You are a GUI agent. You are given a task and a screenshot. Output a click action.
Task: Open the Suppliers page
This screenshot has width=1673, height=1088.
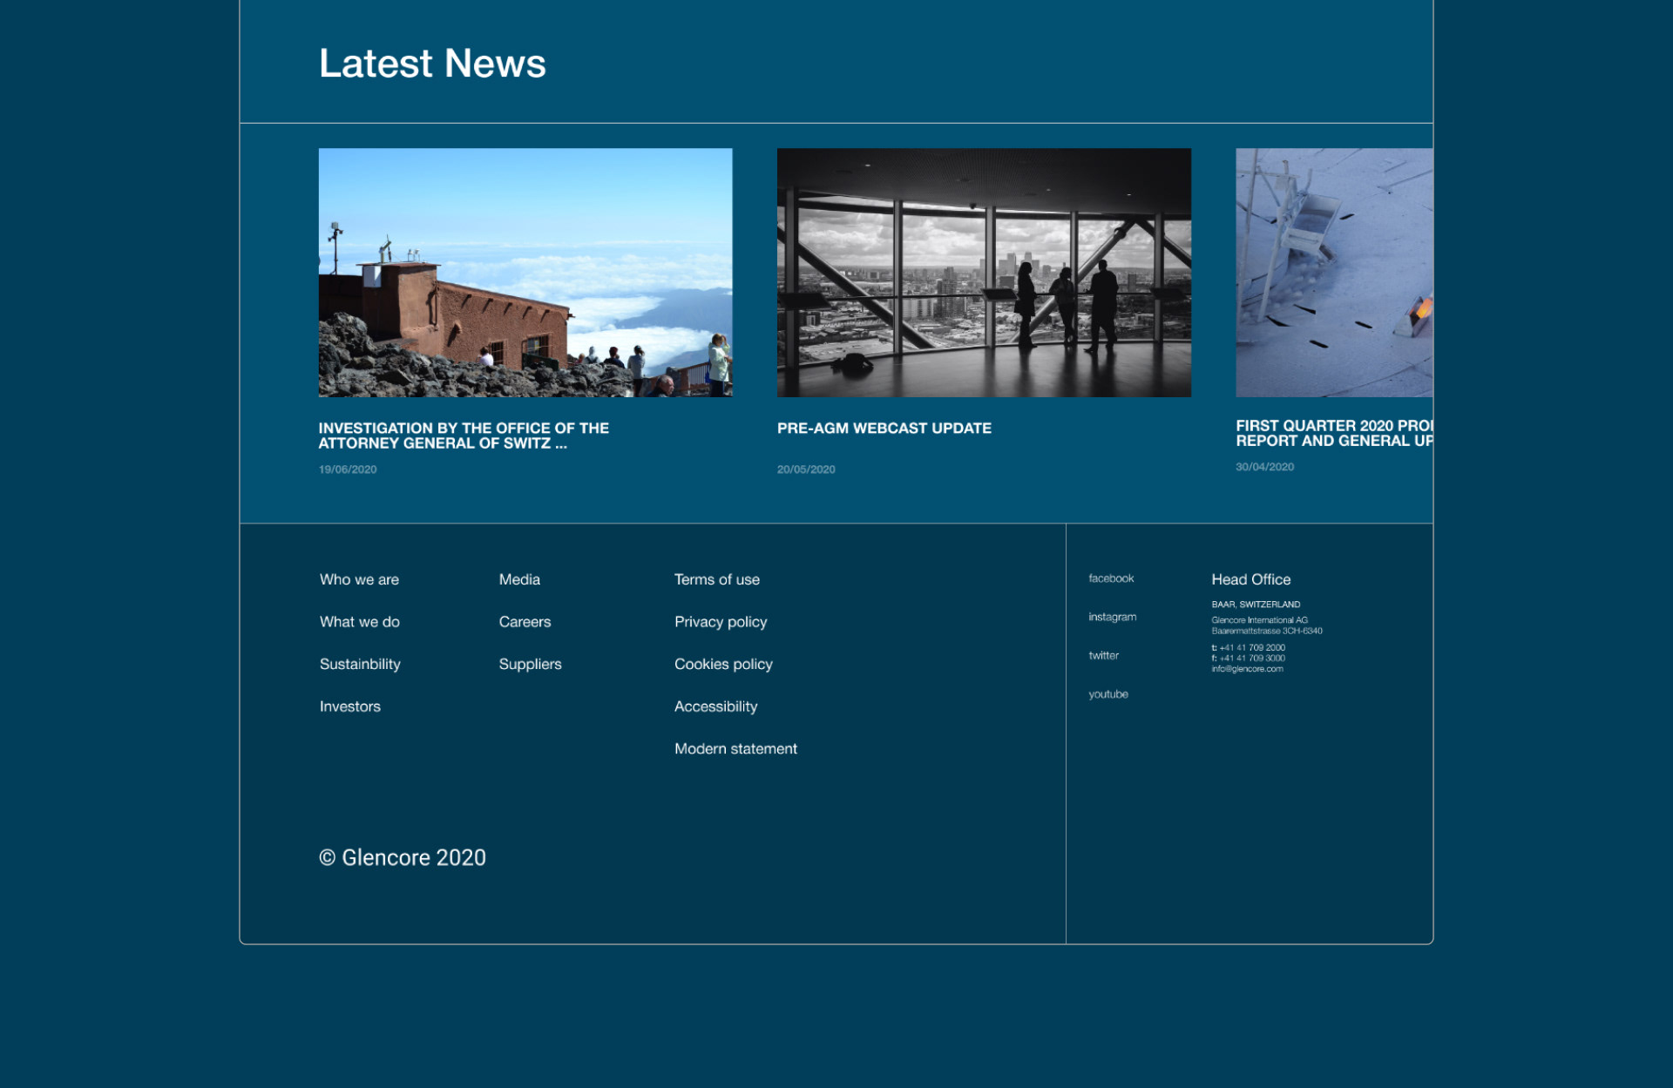[x=530, y=664]
